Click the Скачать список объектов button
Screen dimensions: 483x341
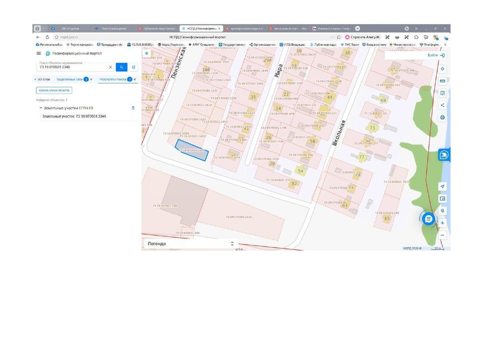tap(54, 90)
